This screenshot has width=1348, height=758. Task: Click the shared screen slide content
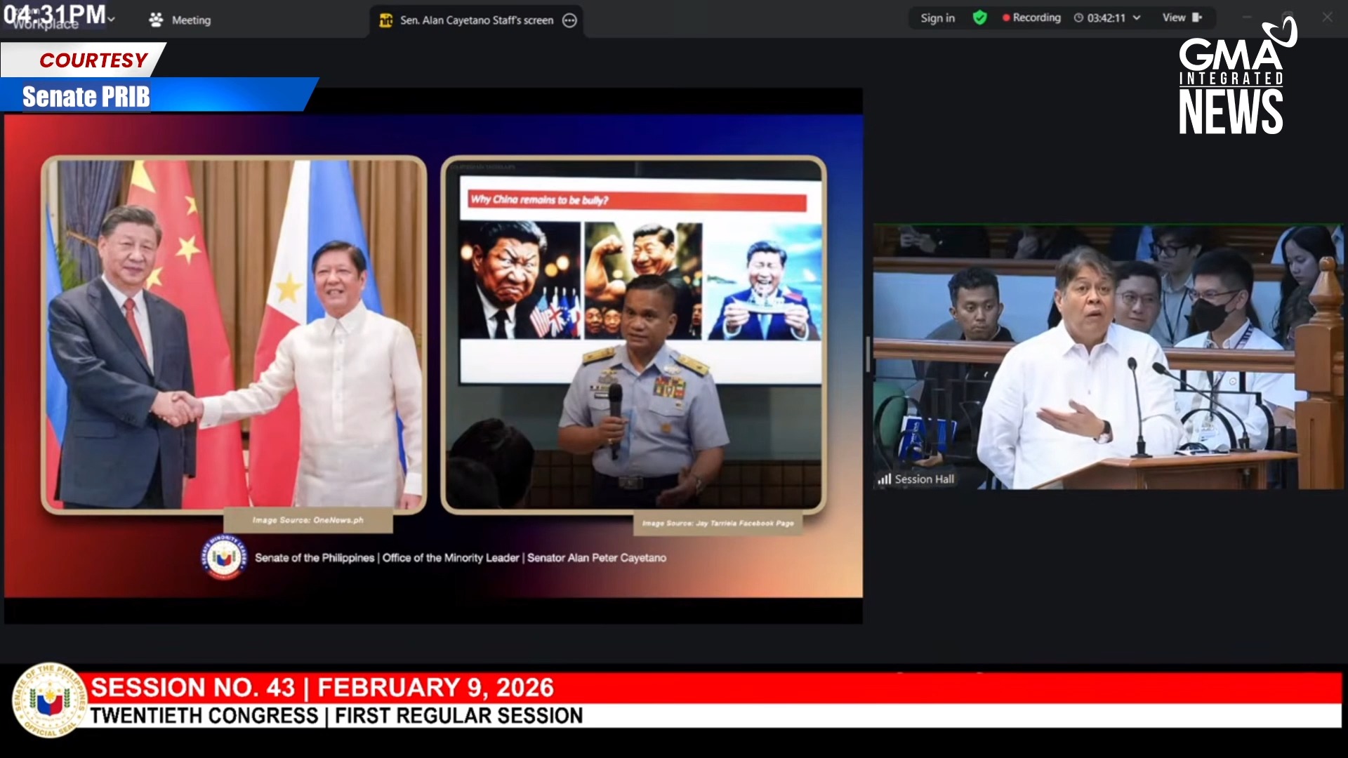[433, 356]
